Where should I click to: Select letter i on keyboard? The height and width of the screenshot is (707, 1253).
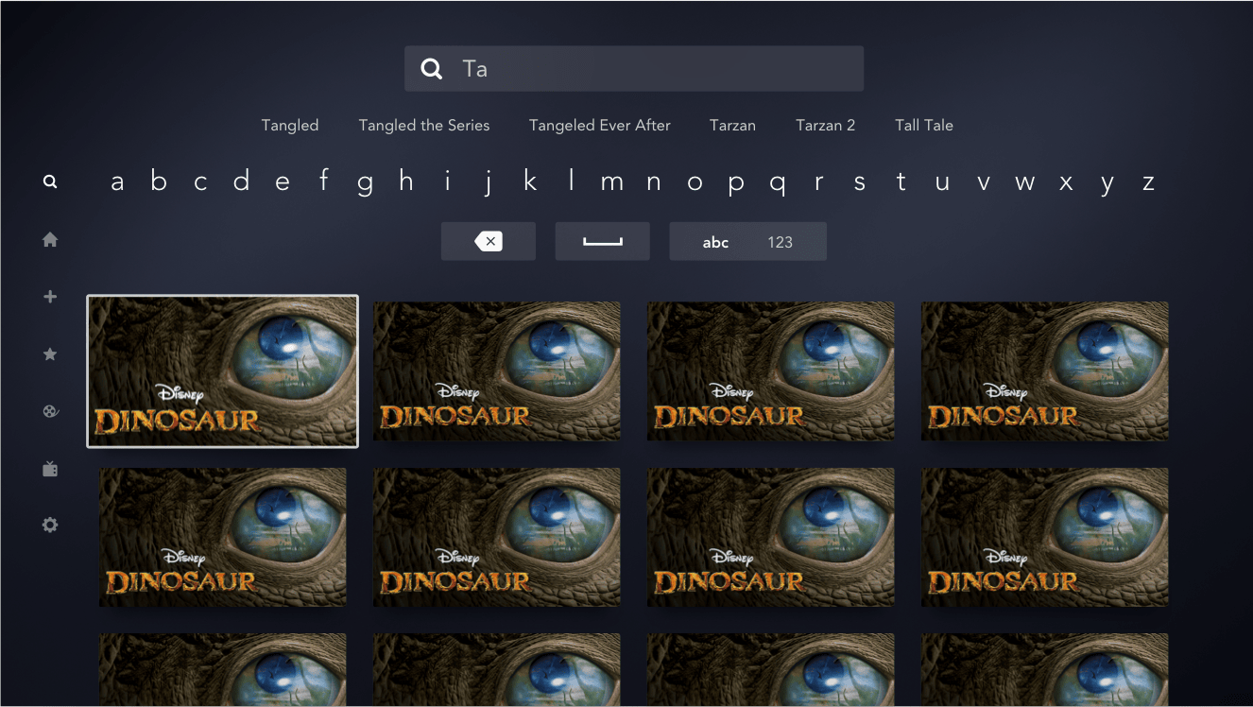point(448,181)
